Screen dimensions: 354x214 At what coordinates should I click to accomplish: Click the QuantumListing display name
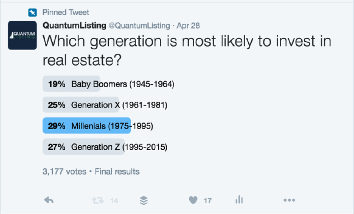point(75,26)
